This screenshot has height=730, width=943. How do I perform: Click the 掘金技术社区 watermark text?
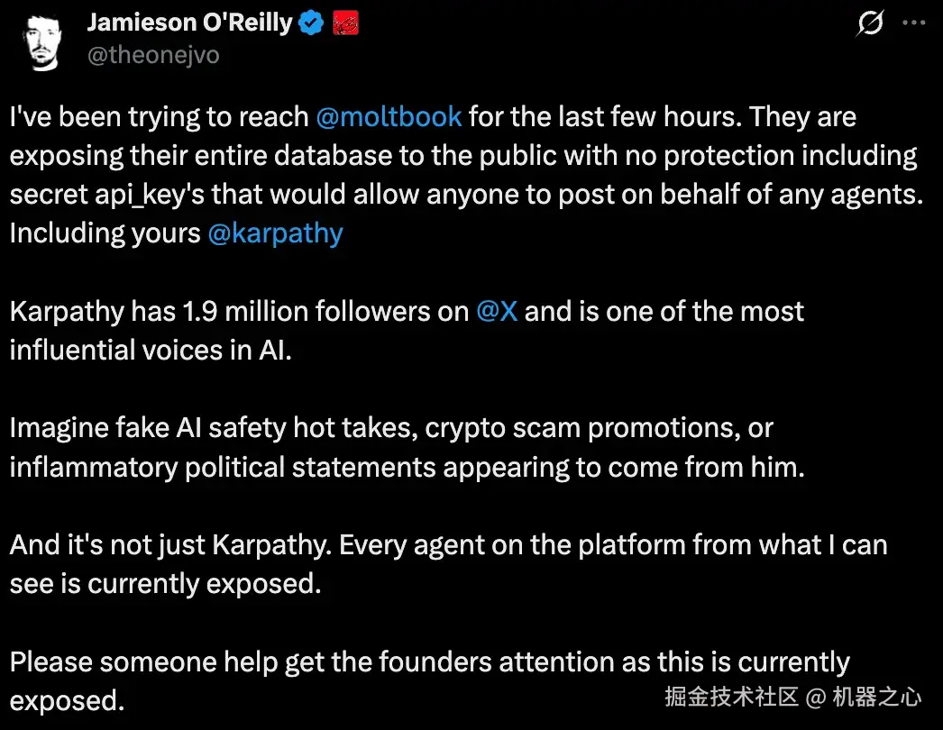pyautogui.click(x=732, y=696)
